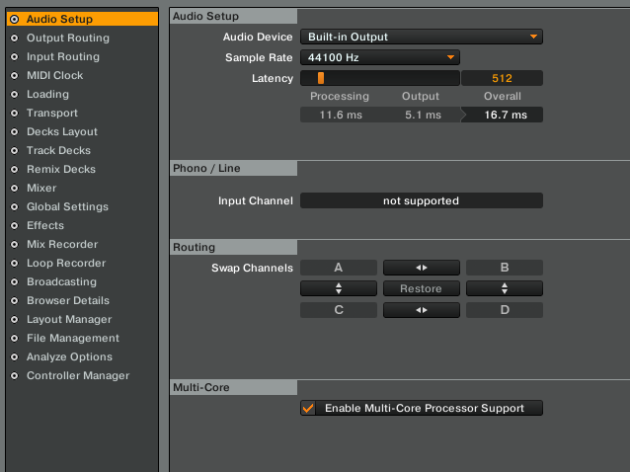Click the bullet icon beside Mixer
This screenshot has height=472, width=630.
[x=14, y=189]
